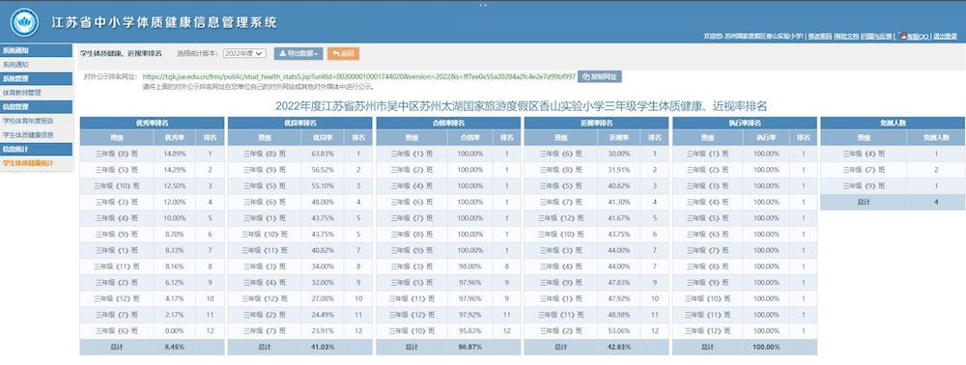This screenshot has width=966, height=365.
Task: Click the 12.50% cell for class 10
Action: point(174,186)
